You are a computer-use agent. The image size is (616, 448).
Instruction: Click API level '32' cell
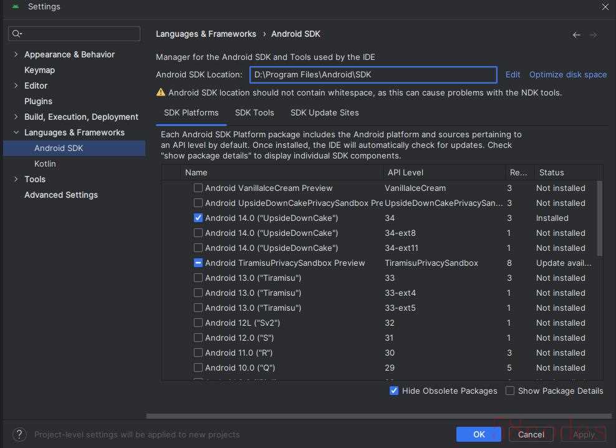pos(390,323)
